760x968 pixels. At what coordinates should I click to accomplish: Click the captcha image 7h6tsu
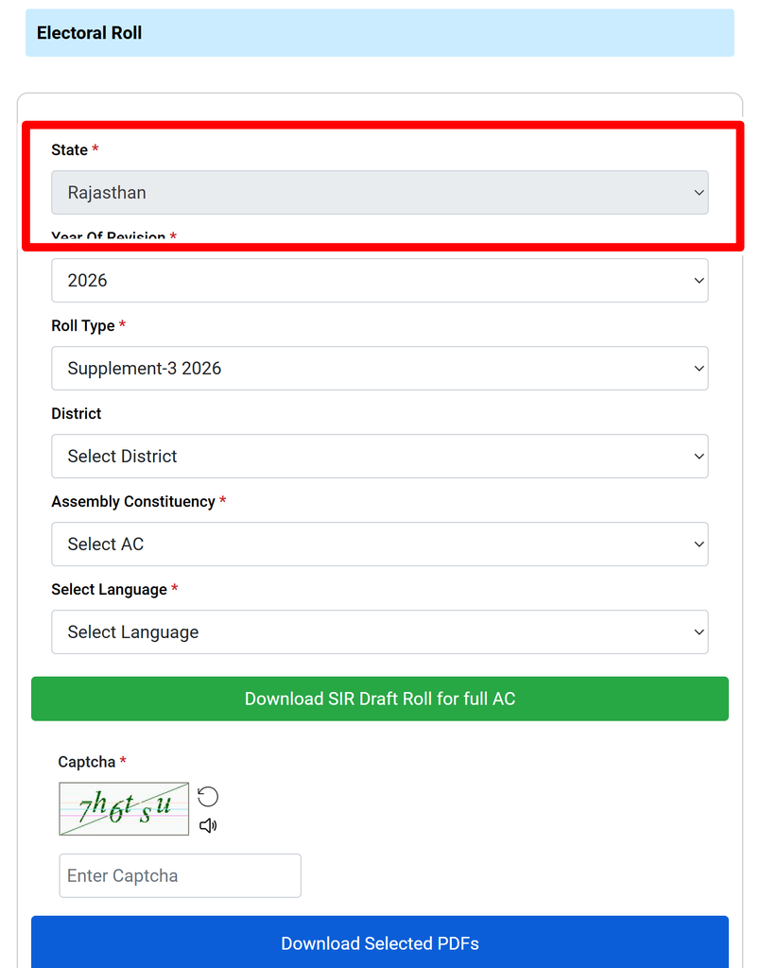124,809
